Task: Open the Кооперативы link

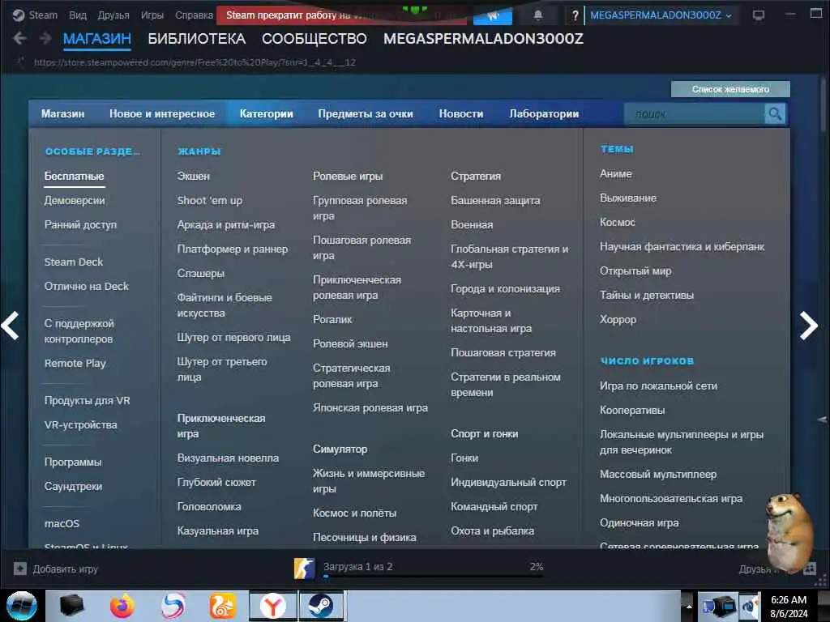Action: tap(632, 411)
